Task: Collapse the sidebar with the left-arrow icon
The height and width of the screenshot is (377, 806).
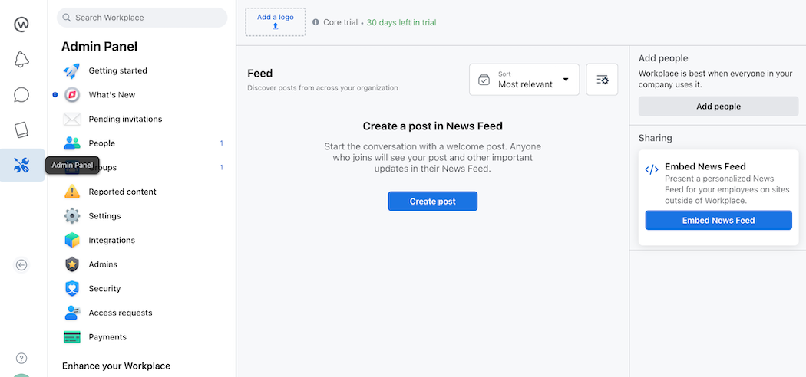Action: [21, 265]
